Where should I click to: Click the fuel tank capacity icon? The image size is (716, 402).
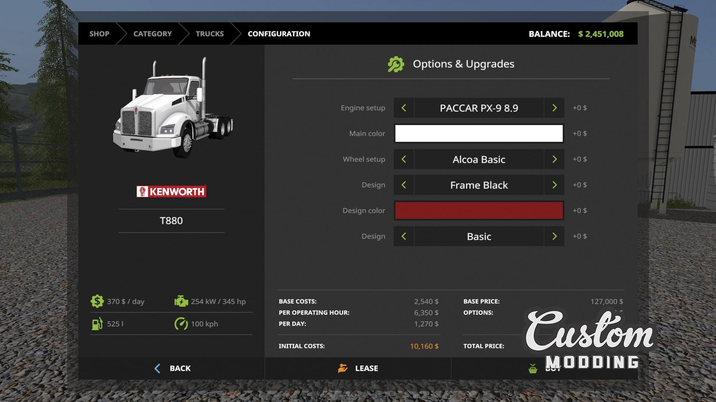point(97,324)
